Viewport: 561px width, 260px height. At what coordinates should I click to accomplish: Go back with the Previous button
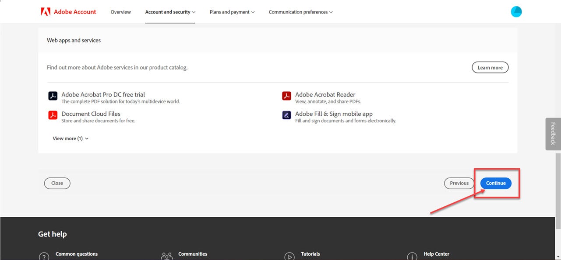(459, 183)
